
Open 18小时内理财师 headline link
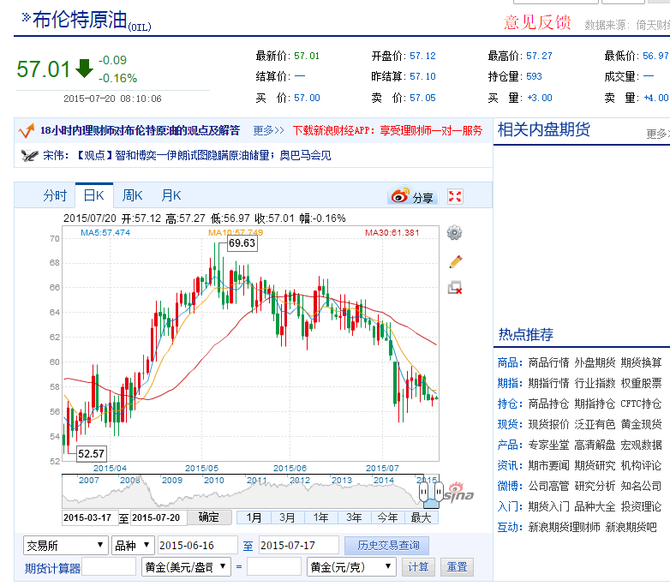coord(141,130)
